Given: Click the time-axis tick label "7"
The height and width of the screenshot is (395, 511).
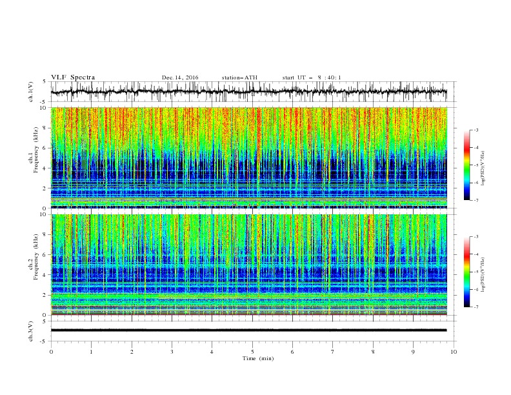Looking at the screenshot, I should tap(333, 352).
